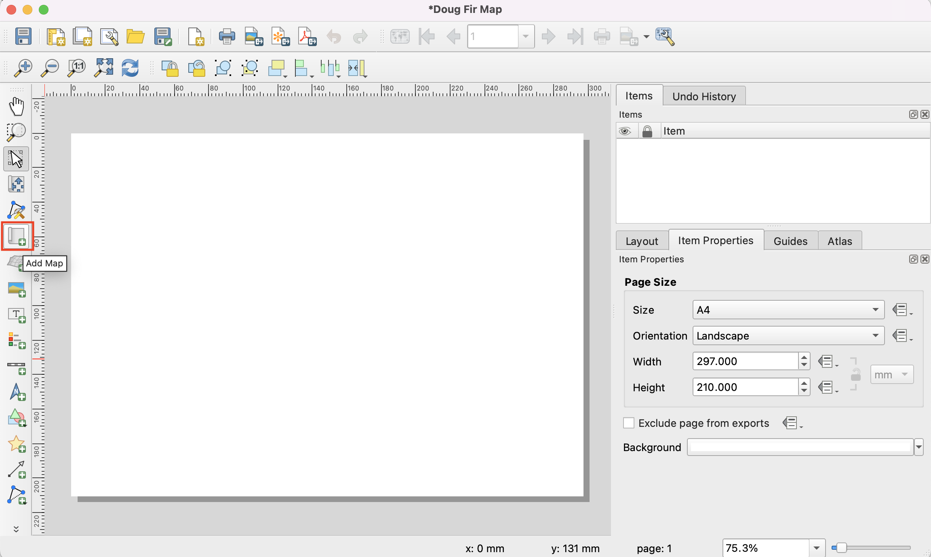
Task: Increase Height using the up stepper arrow
Action: point(804,383)
